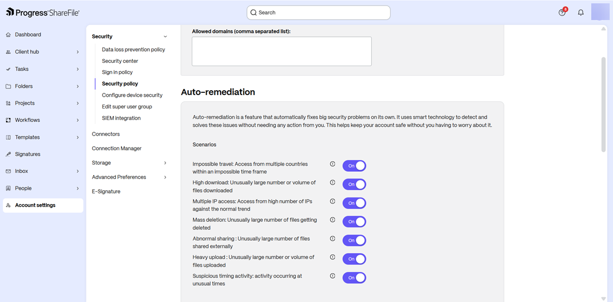Open the help icon with red badge
Viewport: 613px width, 302px height.
point(562,12)
